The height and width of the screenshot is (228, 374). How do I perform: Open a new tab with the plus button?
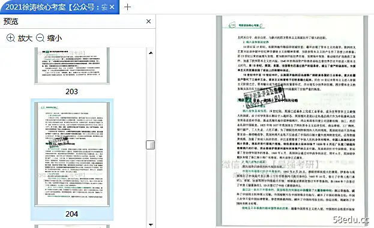pos(128,7)
